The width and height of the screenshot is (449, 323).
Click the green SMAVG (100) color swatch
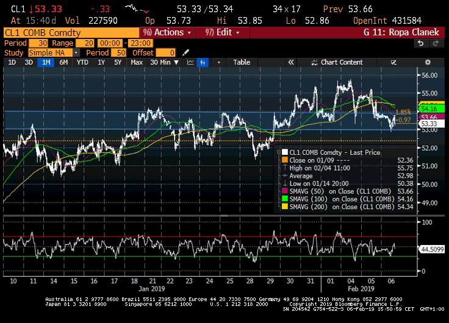(x=284, y=199)
